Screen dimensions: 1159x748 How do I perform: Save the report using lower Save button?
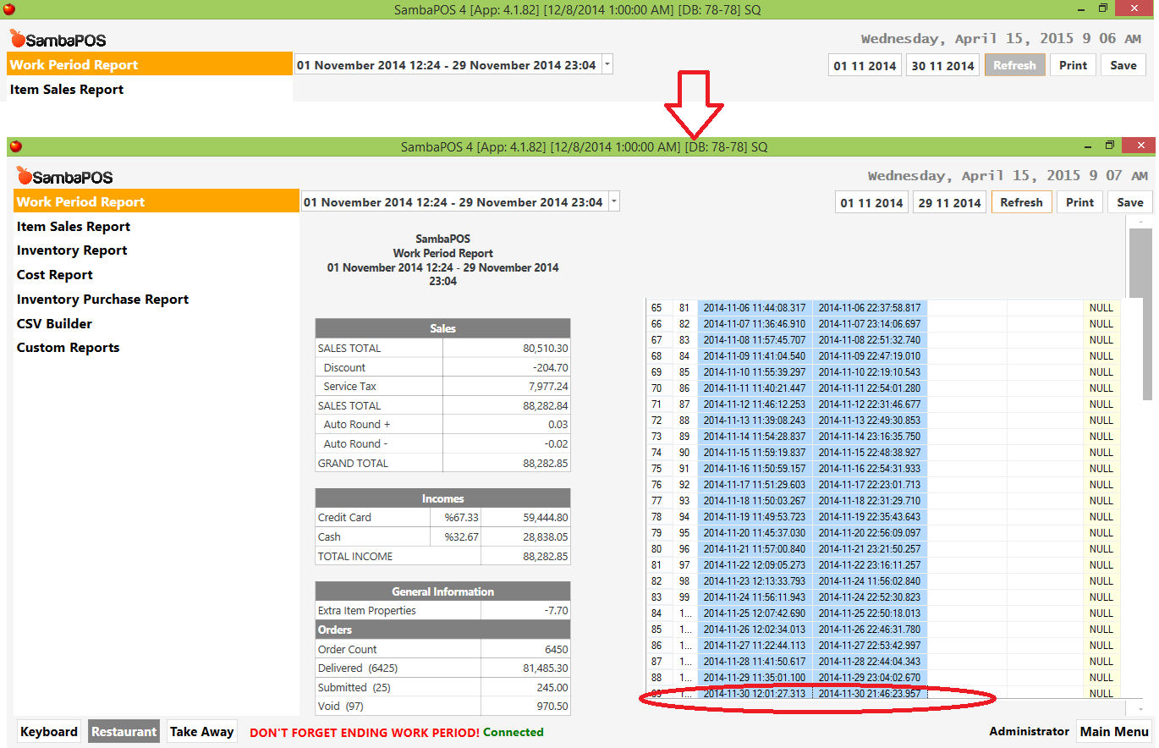[x=1129, y=202]
